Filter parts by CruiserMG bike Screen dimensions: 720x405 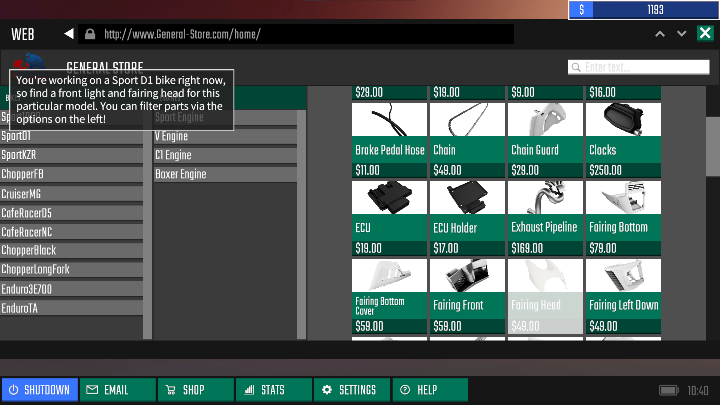(71, 194)
